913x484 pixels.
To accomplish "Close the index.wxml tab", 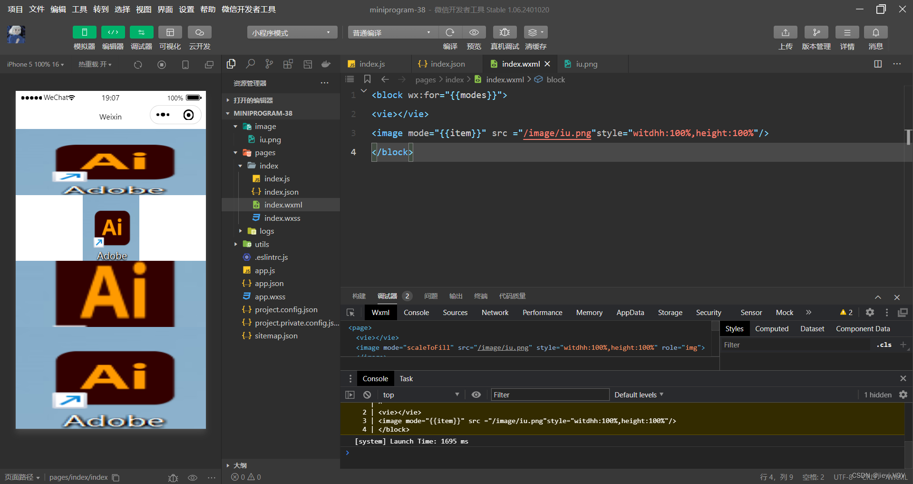I will (x=547, y=64).
